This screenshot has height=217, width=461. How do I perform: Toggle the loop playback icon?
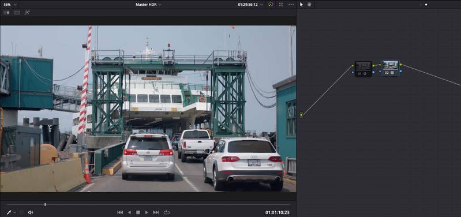pyautogui.click(x=167, y=212)
